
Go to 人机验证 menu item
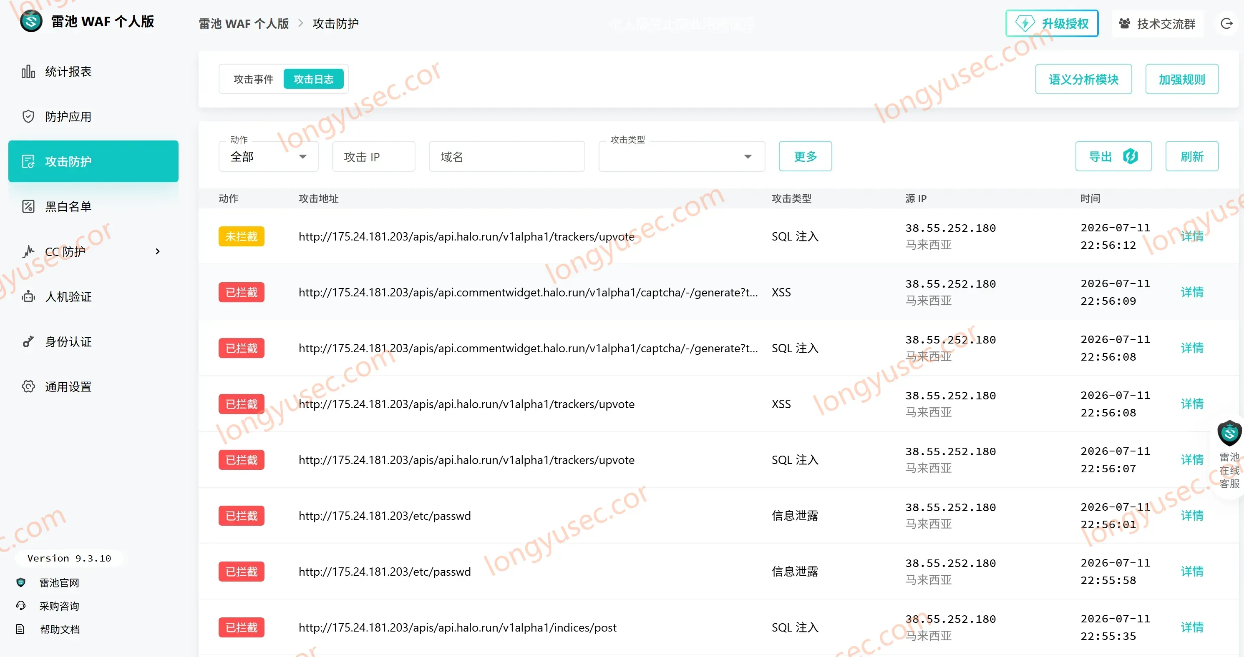93,296
